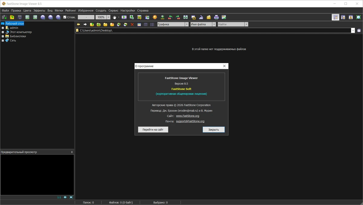Image resolution: width=363 pixels, height=205 pixels.
Task: Navigate back with the yellow left arrow
Action: [x=79, y=24]
